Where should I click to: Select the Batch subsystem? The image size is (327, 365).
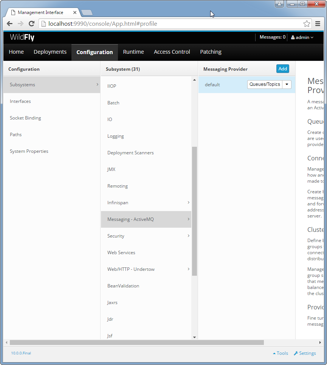(146, 103)
